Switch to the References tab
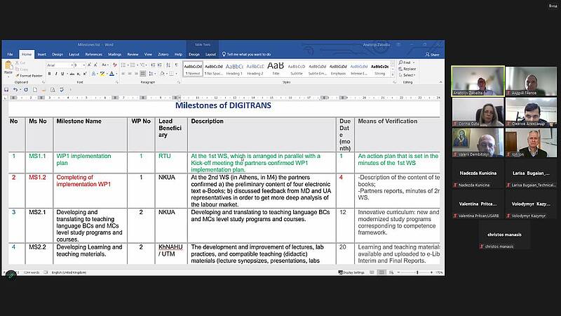561x316 pixels. coord(94,55)
